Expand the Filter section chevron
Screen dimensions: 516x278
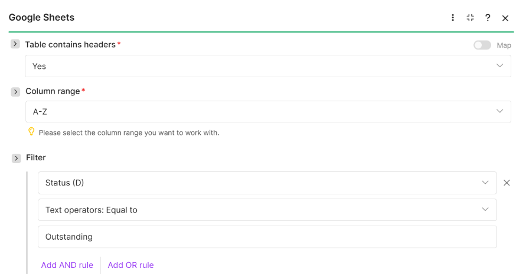(16, 158)
